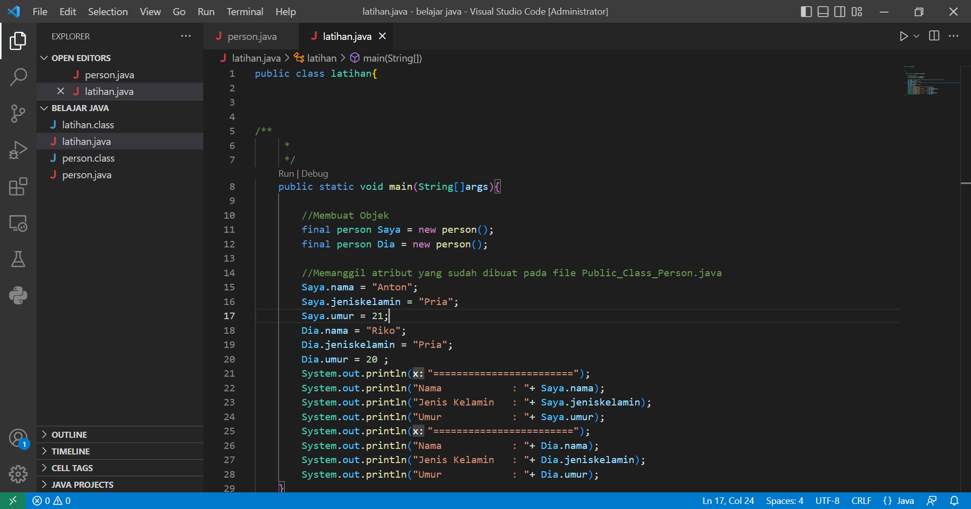The width and height of the screenshot is (971, 509).
Task: Open the Testing view
Action: click(18, 259)
